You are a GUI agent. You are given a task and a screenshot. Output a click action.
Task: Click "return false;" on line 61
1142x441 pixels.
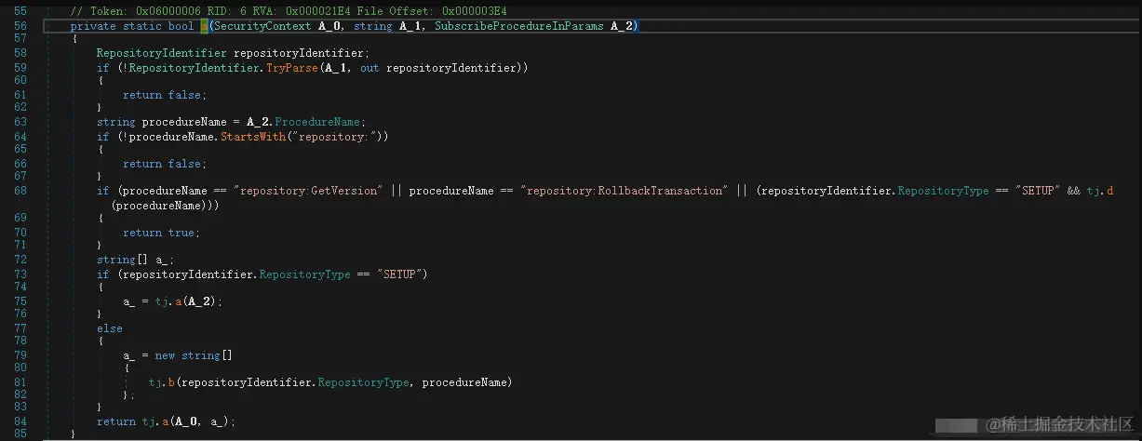click(165, 95)
